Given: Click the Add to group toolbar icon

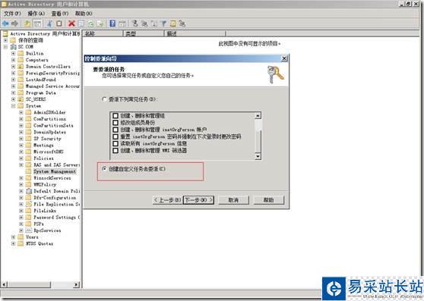Looking at the screenshot, I should [182, 24].
